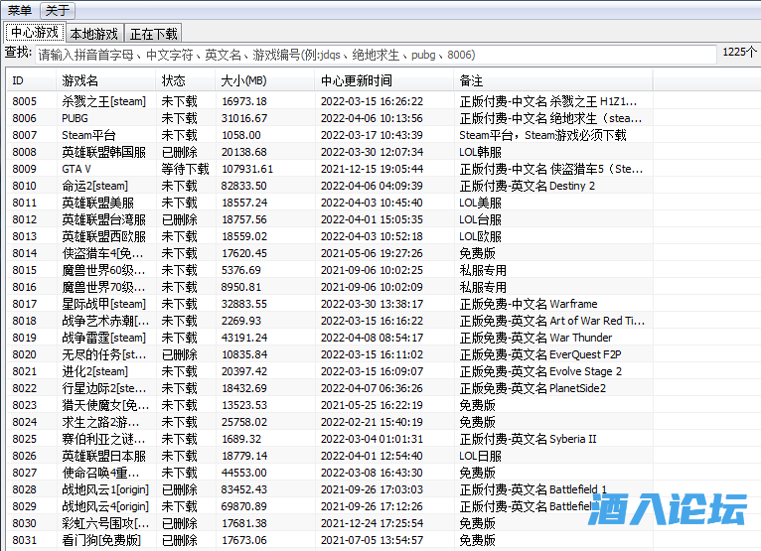The image size is (761, 551).
Task: Click the note Destiny 2 cell
Action: click(x=528, y=186)
